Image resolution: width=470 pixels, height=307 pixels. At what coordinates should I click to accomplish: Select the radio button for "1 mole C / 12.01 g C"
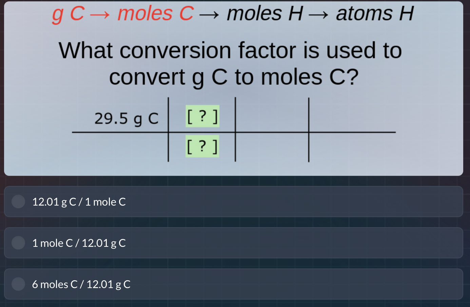pyautogui.click(x=18, y=243)
